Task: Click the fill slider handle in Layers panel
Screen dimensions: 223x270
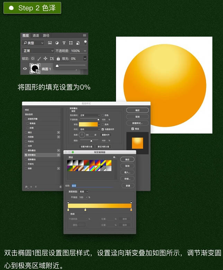Action: (x=57, y=66)
